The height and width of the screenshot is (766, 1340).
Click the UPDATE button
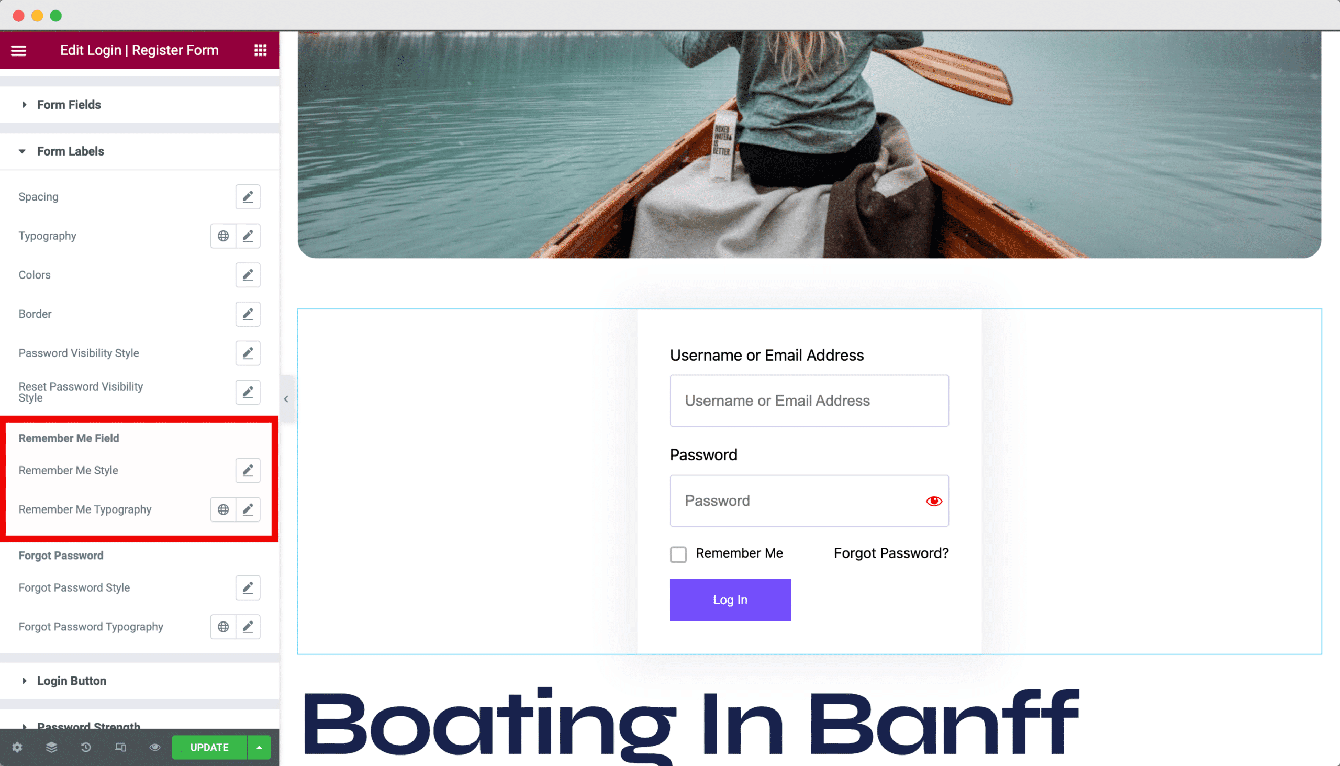(209, 747)
